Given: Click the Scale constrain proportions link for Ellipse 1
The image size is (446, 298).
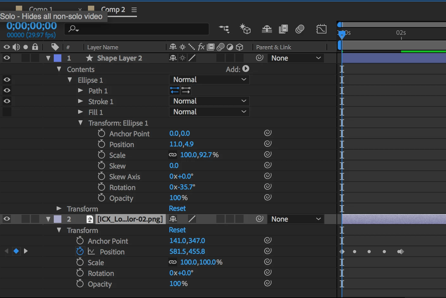Looking at the screenshot, I should click(x=173, y=155).
